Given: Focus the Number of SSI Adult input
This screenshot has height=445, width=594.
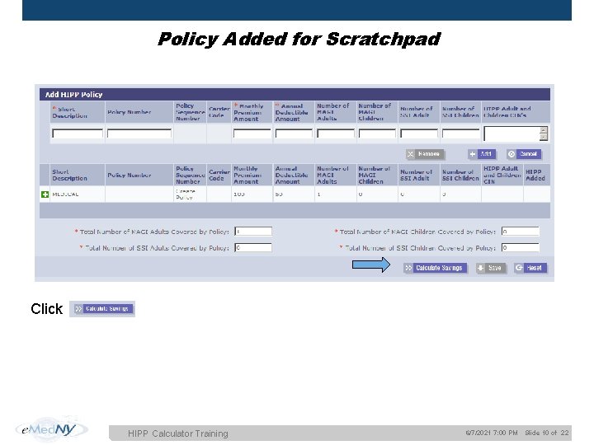Looking at the screenshot, I should [x=418, y=133].
